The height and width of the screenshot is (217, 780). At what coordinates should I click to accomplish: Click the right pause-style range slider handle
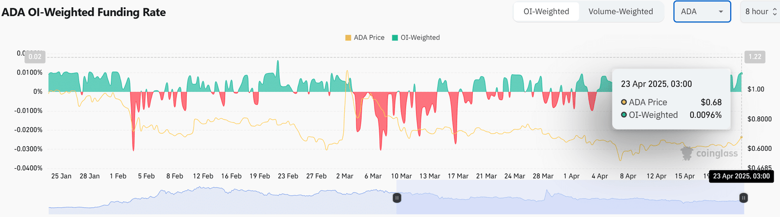(743, 198)
